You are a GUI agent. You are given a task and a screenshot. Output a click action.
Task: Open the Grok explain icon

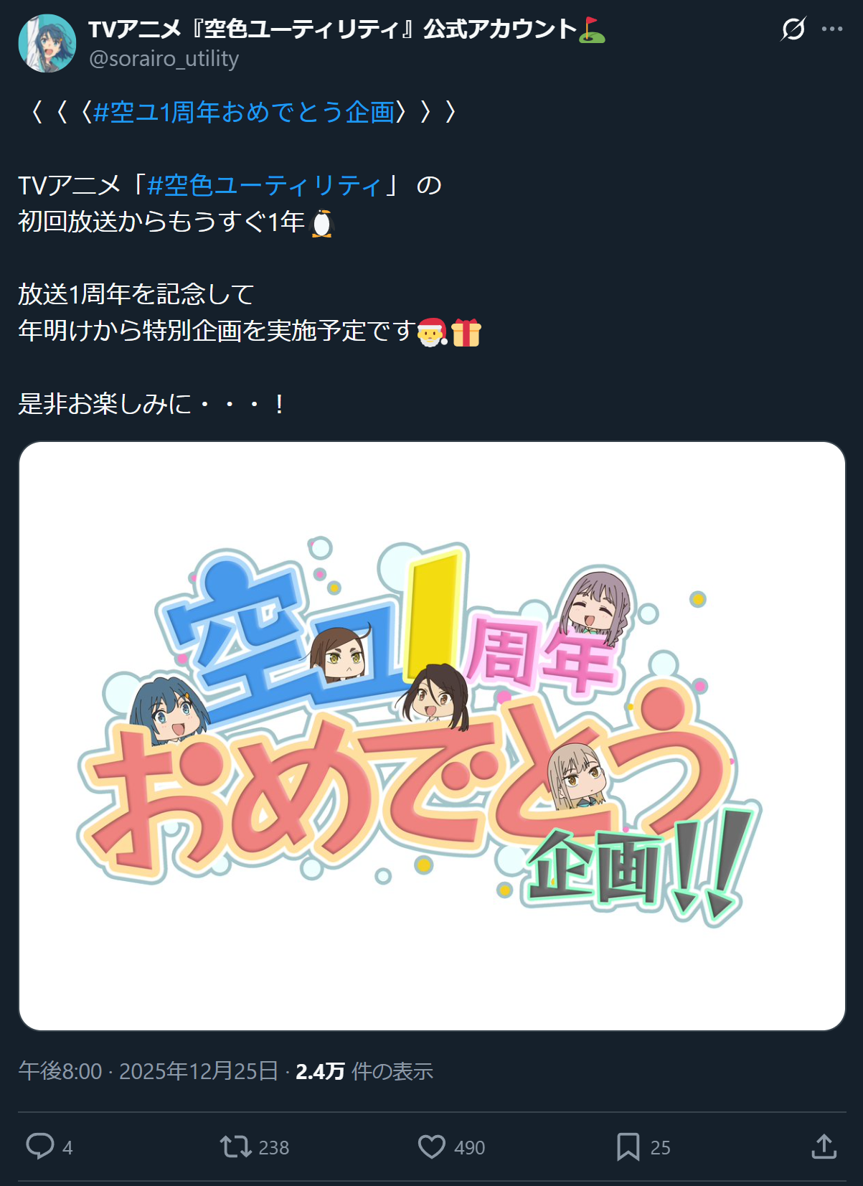(x=793, y=29)
